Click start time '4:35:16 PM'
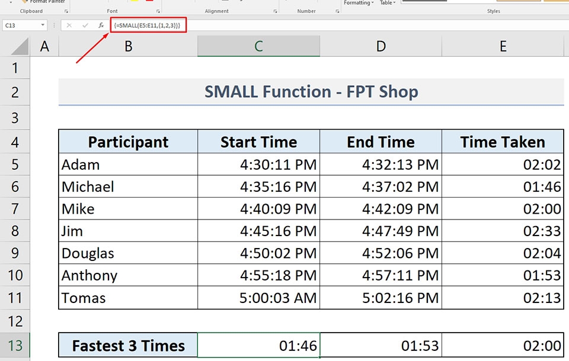The width and height of the screenshot is (569, 361). click(x=259, y=186)
